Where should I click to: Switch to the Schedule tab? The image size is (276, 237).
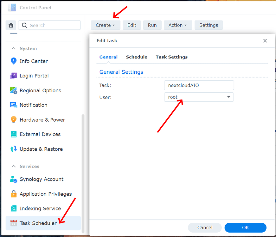tap(137, 57)
